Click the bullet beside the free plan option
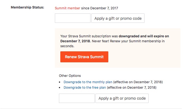 click(x=59, y=88)
